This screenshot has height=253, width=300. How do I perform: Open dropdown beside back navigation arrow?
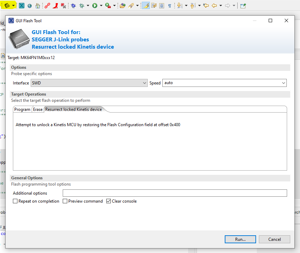tap(221, 6)
